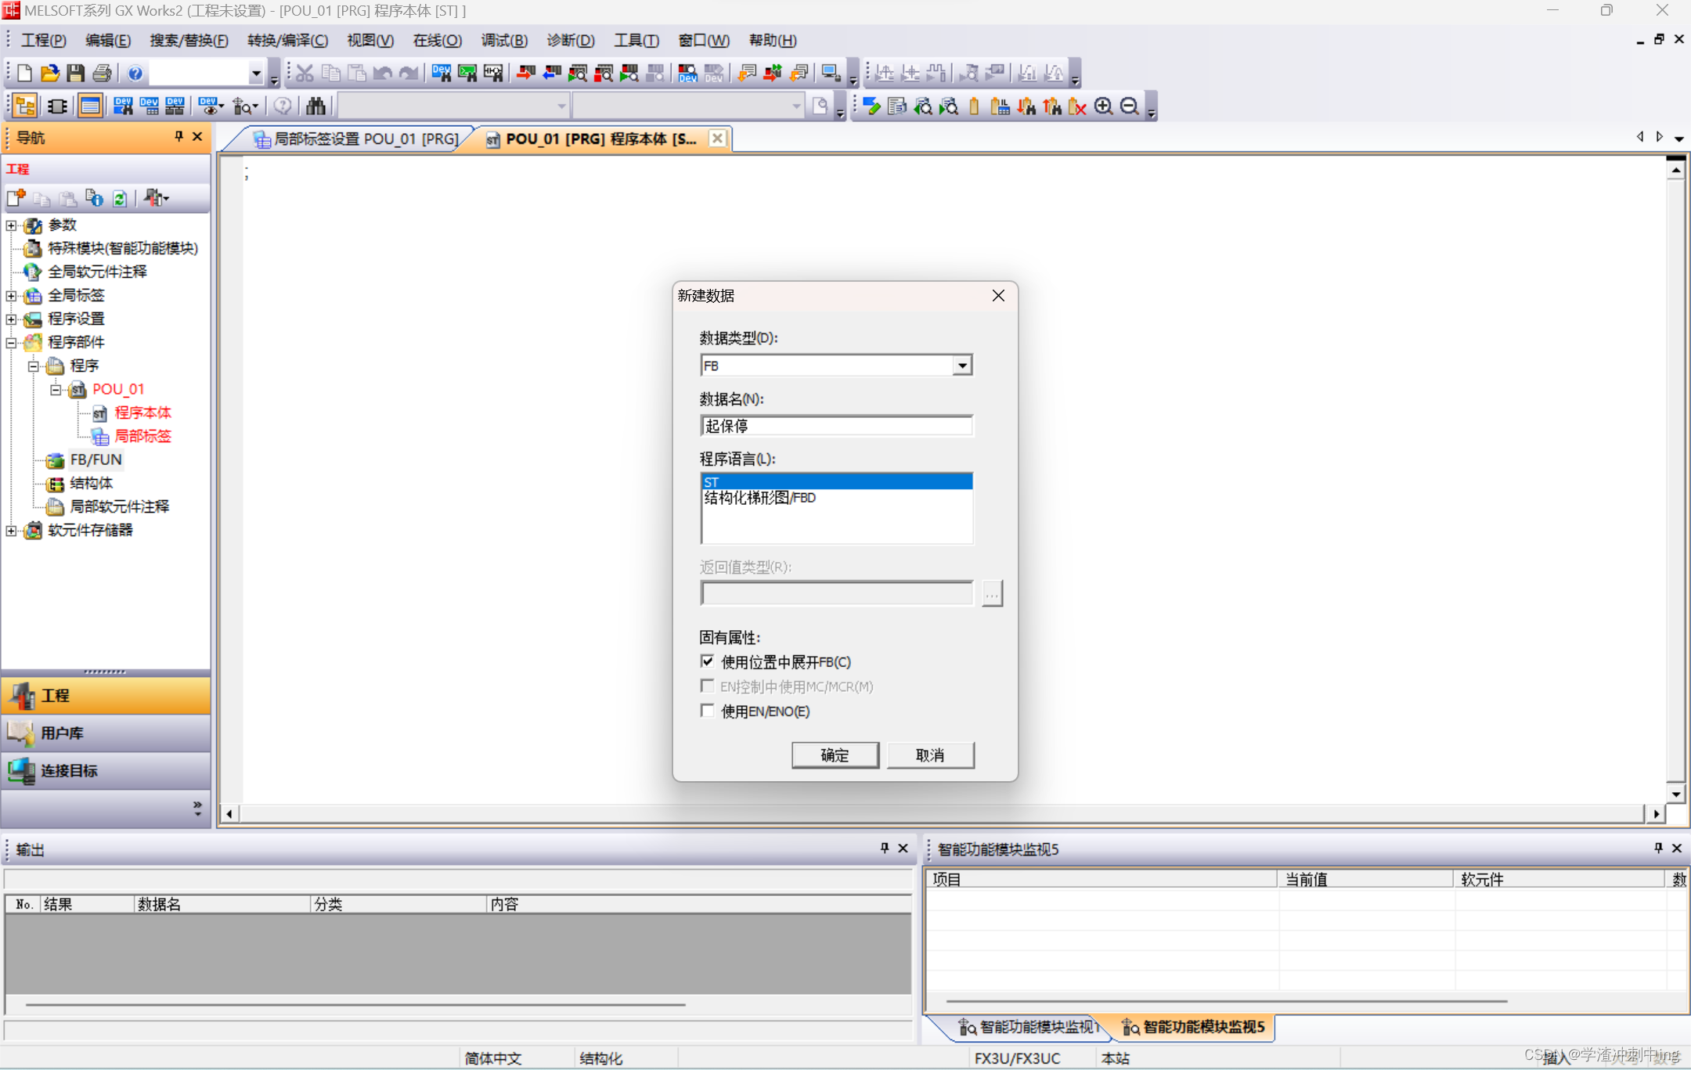Uncheck the 使用位置中展开FB checkbox
The image size is (1691, 1070).
(708, 661)
